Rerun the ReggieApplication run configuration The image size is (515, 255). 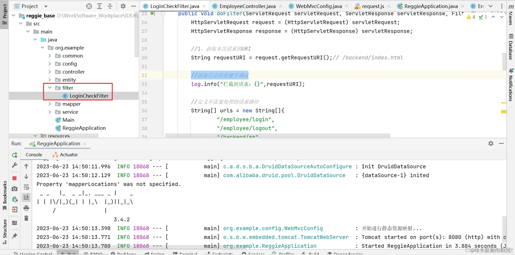pyautogui.click(x=15, y=155)
